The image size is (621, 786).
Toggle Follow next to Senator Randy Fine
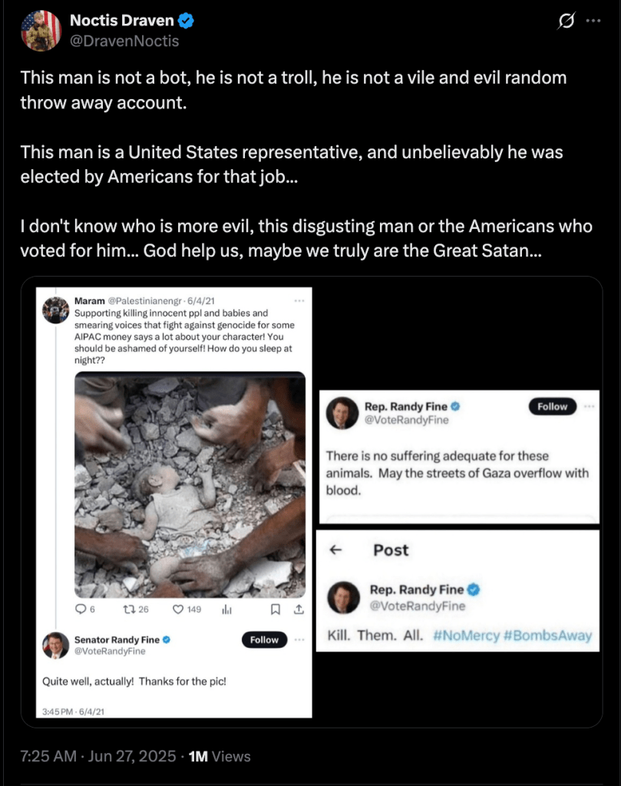[264, 640]
